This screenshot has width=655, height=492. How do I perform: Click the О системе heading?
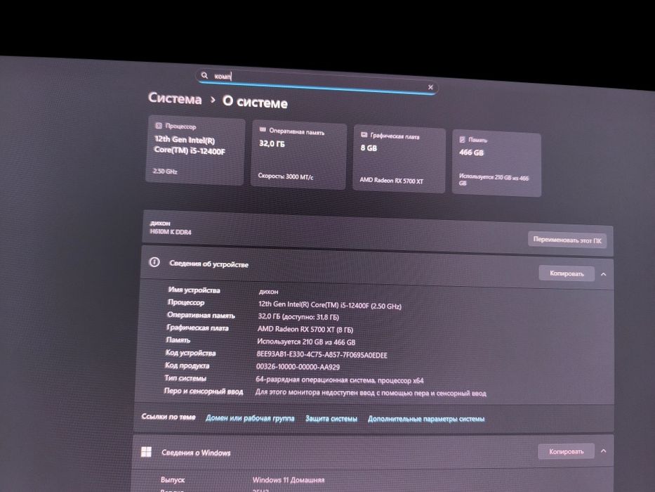point(255,102)
